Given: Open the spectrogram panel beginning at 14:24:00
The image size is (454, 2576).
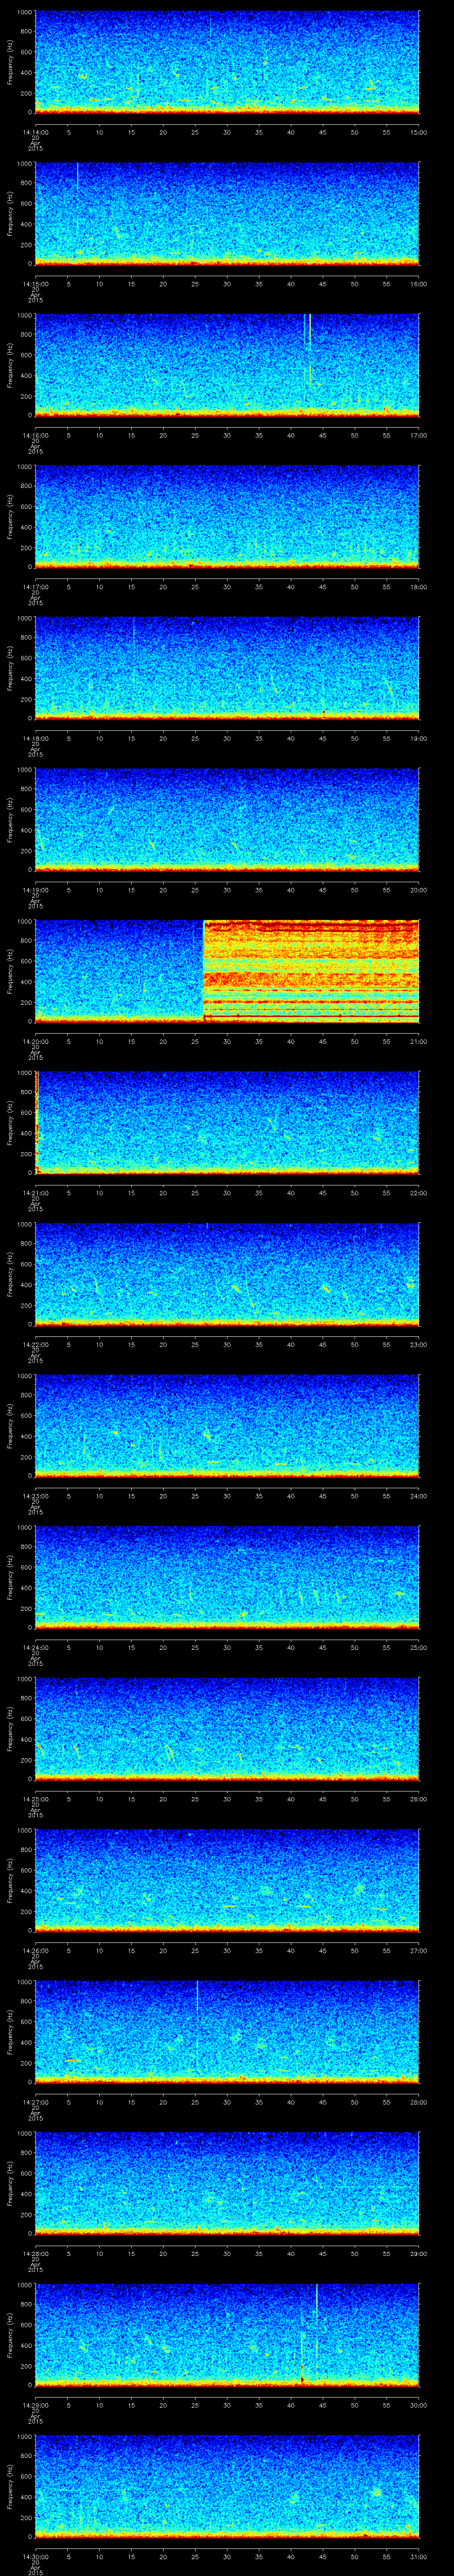Looking at the screenshot, I should coord(227,1577).
